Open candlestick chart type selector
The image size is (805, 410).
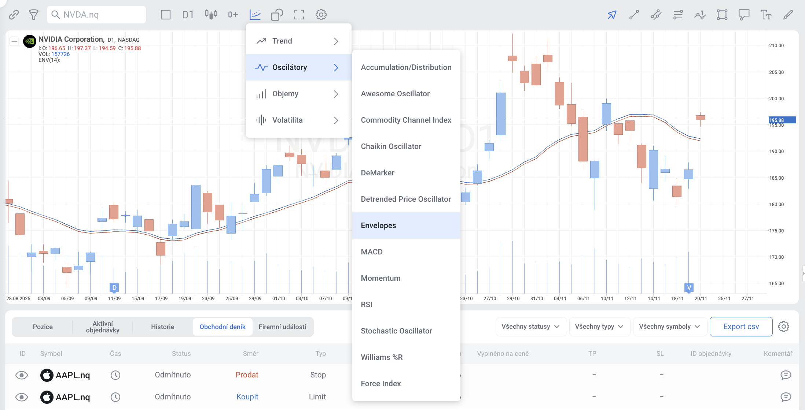tap(211, 15)
